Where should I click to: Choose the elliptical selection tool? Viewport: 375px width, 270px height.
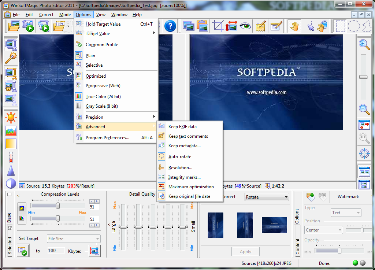coord(353,26)
